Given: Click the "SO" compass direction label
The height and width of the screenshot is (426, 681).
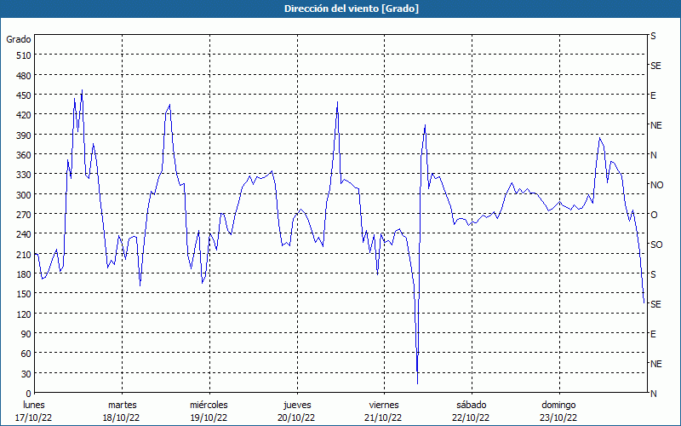Looking at the screenshot, I should (656, 245).
